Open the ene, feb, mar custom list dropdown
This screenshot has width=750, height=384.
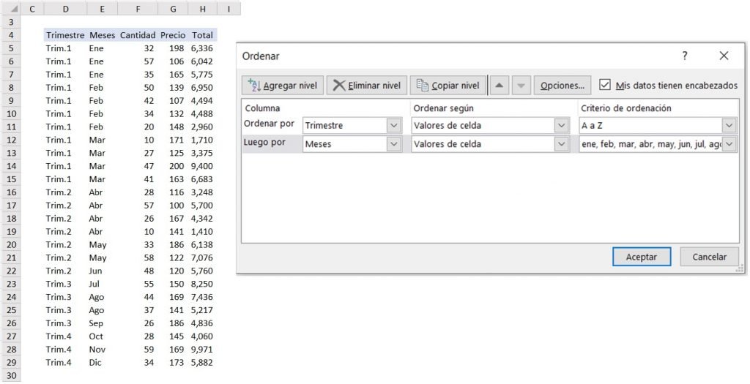pos(729,144)
